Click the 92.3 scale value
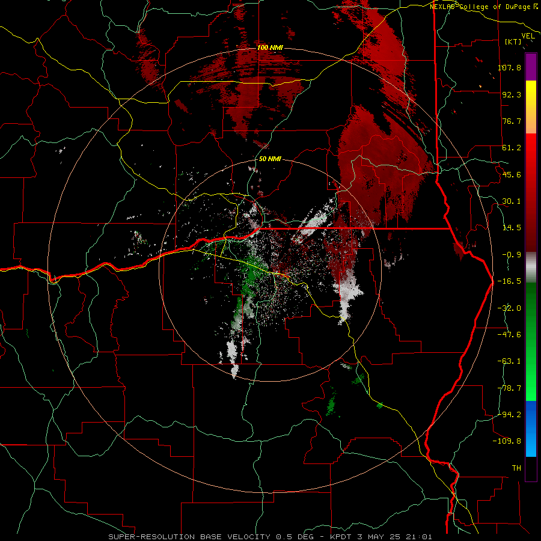 512,94
